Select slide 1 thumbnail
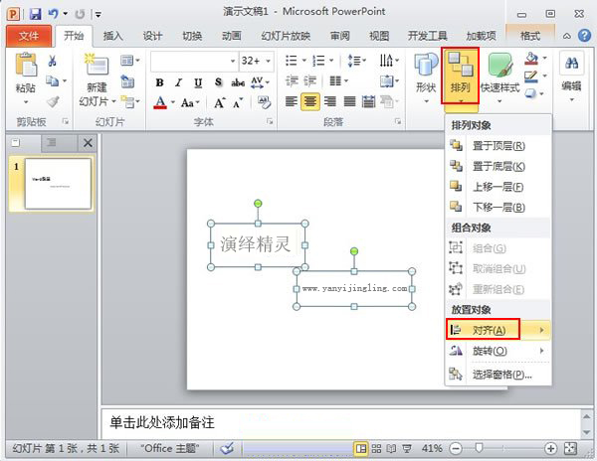Image resolution: width=597 pixels, height=461 pixels. pos(58,184)
